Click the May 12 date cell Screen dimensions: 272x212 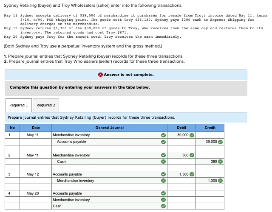[x=36, y=174]
